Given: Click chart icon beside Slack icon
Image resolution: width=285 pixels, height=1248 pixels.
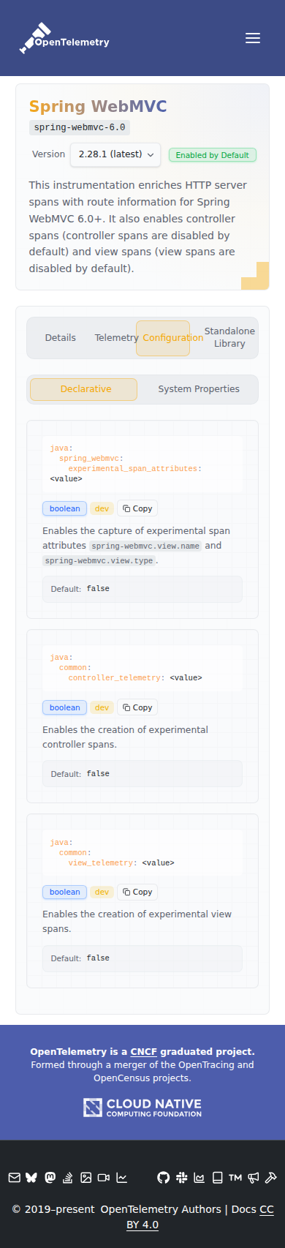Looking at the screenshot, I should click(199, 1178).
